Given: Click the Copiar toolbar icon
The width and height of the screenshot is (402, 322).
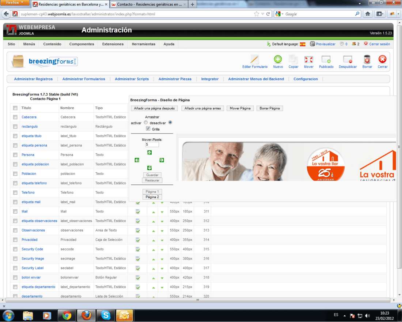Looking at the screenshot, I should click(x=293, y=59).
